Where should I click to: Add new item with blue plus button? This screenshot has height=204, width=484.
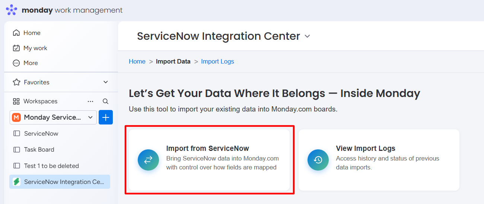coord(106,117)
